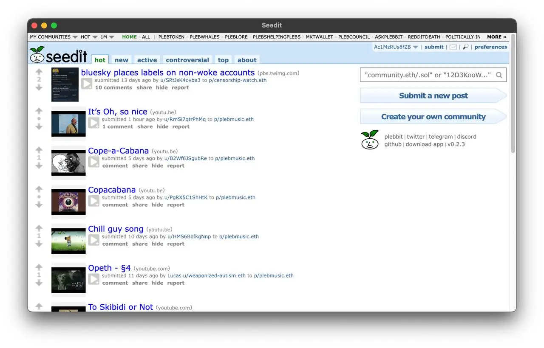The image size is (544, 348).
Task: Click 'Create your own community' button
Action: 433,116
